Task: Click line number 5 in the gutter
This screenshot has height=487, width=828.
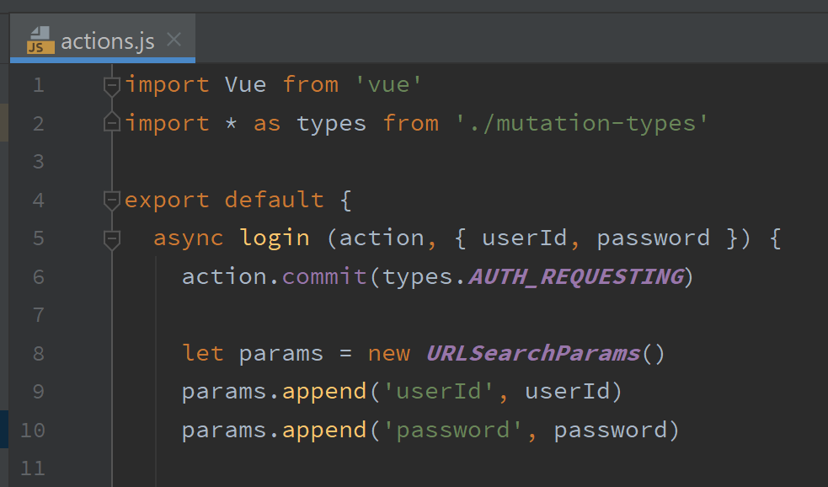Action: click(x=39, y=238)
